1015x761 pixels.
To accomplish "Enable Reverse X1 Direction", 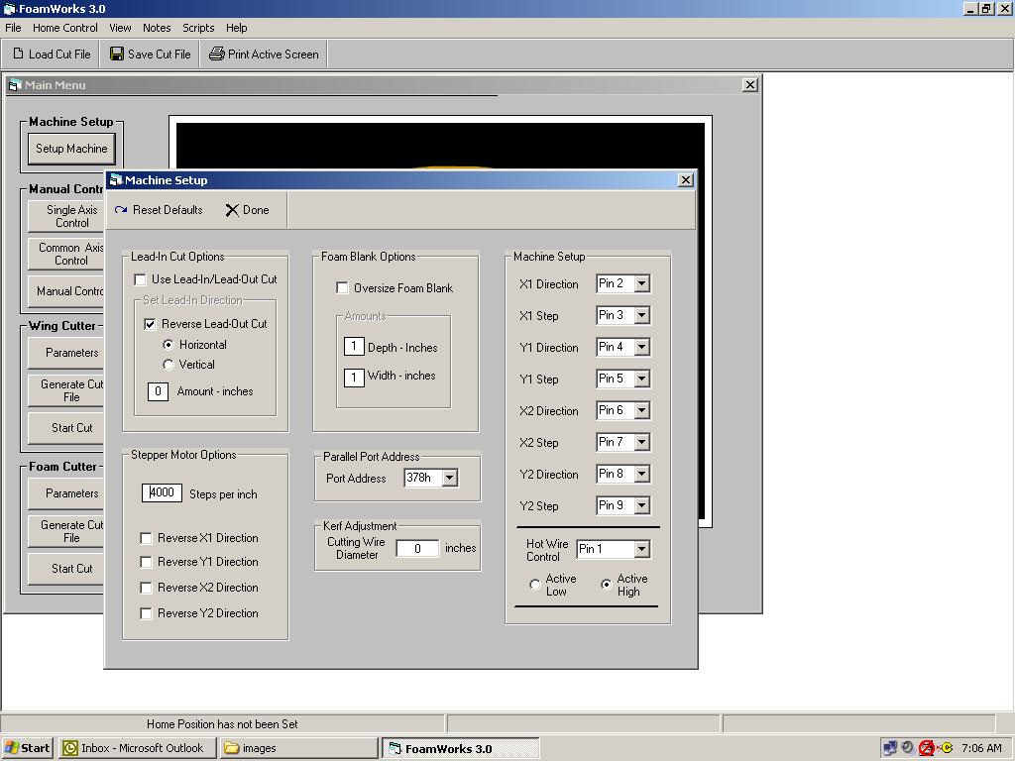I will point(146,538).
